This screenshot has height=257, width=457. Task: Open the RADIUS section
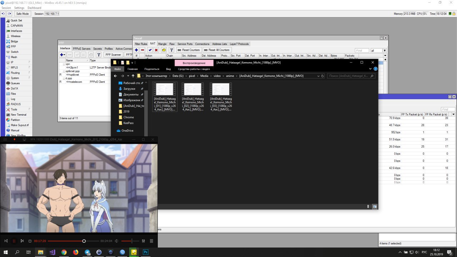coord(15,104)
